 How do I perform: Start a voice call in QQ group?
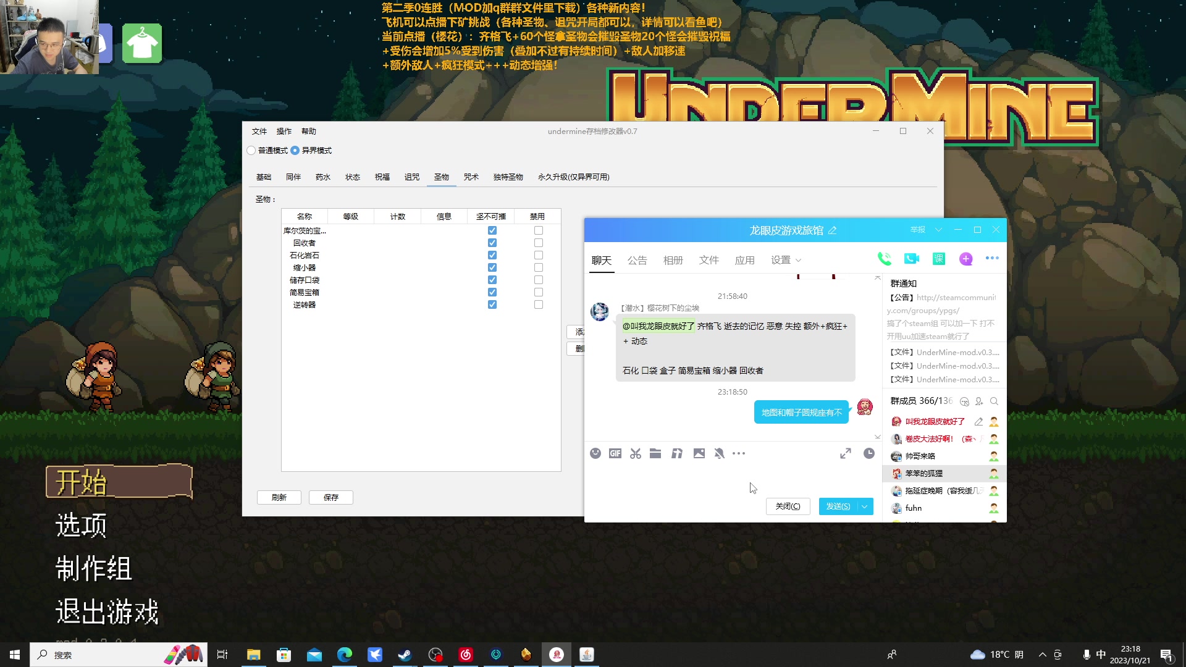tap(885, 259)
